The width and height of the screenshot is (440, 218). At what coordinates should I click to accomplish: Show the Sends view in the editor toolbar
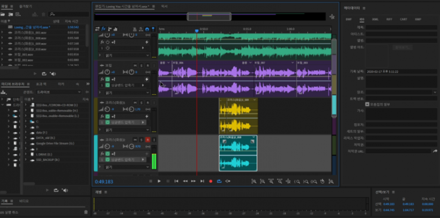pyautogui.click(x=110, y=29)
